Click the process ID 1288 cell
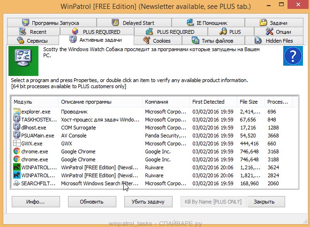 273,128
